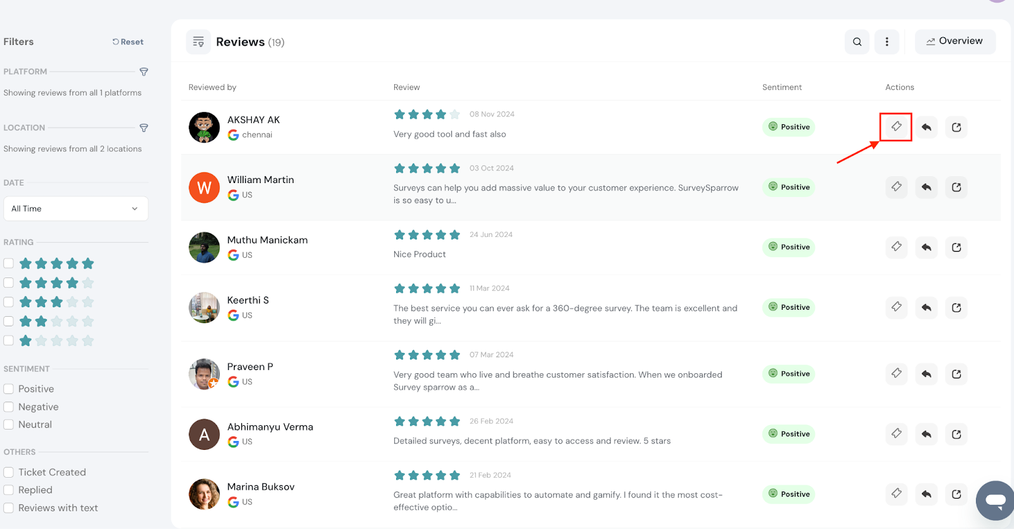Reset all filters
Viewport: 1014px width, 529px height.
(128, 42)
